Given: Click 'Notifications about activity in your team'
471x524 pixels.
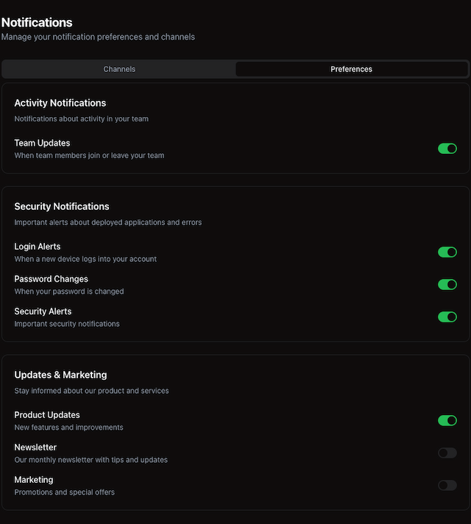Looking at the screenshot, I should point(81,119).
